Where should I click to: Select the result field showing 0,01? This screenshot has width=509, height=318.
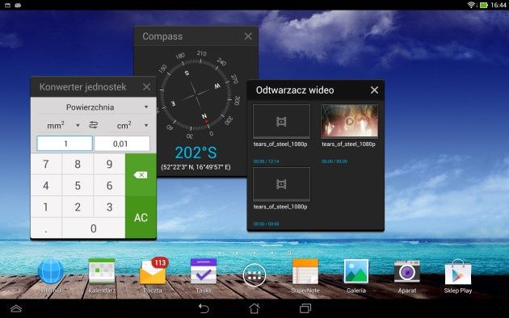coord(122,144)
